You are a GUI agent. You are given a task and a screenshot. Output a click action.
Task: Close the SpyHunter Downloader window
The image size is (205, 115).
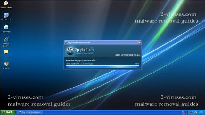(139, 42)
